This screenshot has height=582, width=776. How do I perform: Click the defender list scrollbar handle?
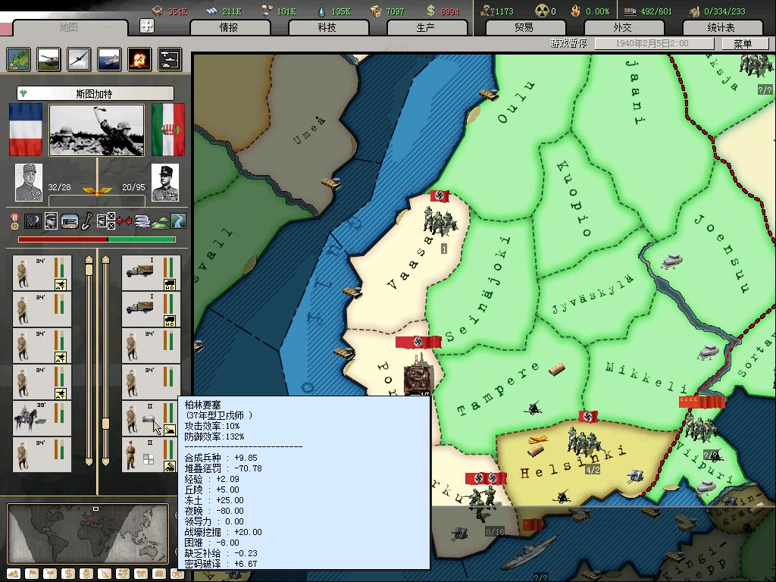point(106,424)
